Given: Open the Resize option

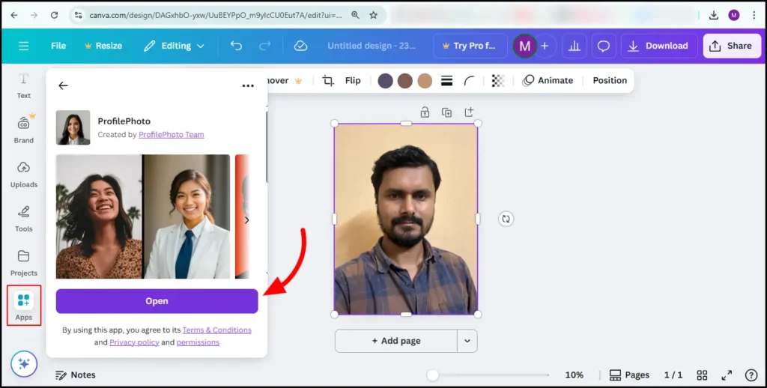Looking at the screenshot, I should point(103,46).
